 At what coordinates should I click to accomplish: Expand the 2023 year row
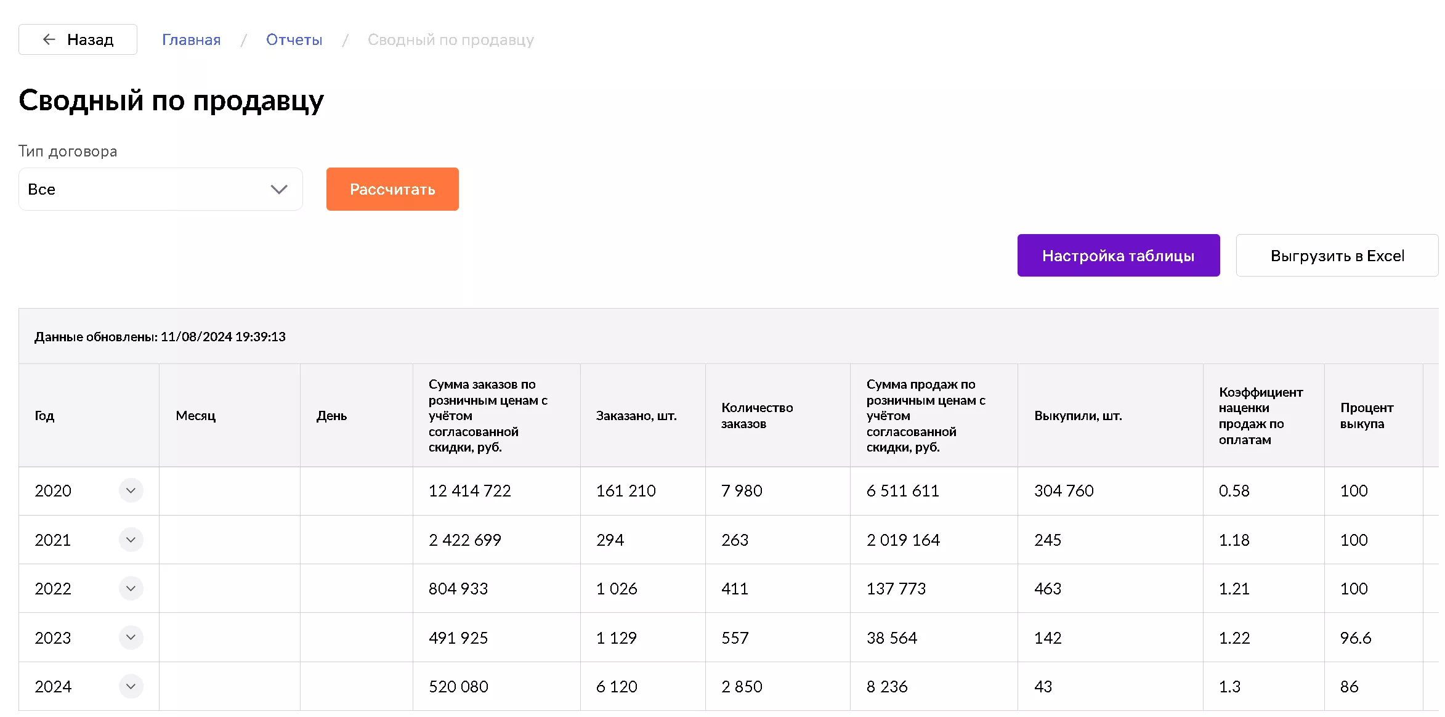click(x=131, y=638)
